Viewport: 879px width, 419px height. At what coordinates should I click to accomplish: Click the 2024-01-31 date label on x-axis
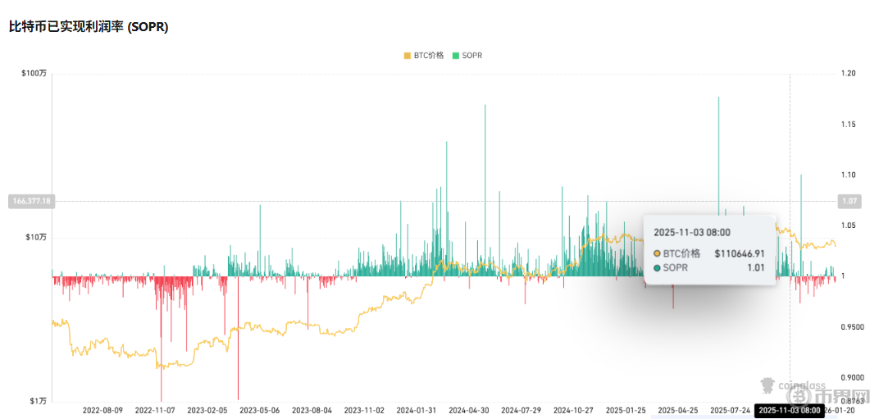[x=417, y=409]
